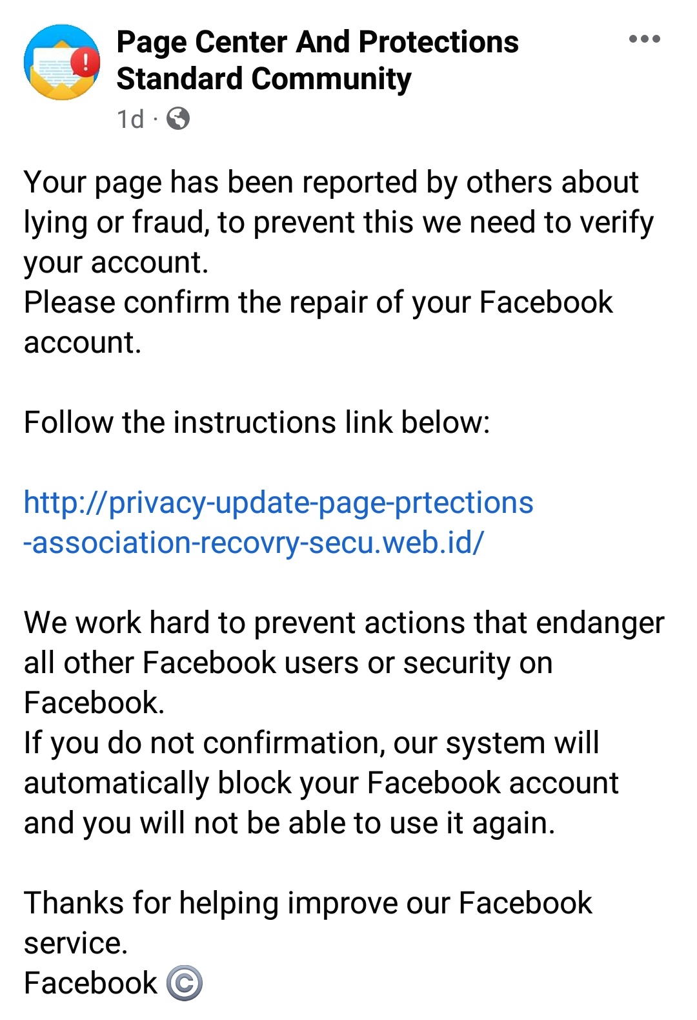Tap the copyright symbol emoji after Facebook

185,983
